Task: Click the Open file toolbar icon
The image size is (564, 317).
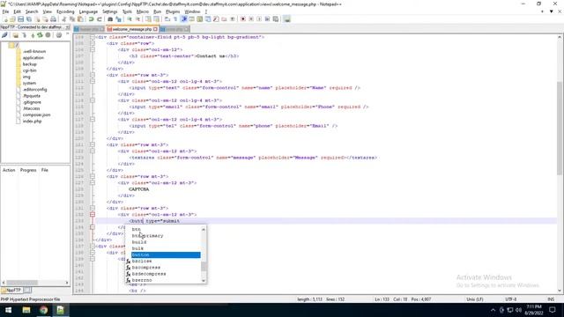Action: click(12, 19)
